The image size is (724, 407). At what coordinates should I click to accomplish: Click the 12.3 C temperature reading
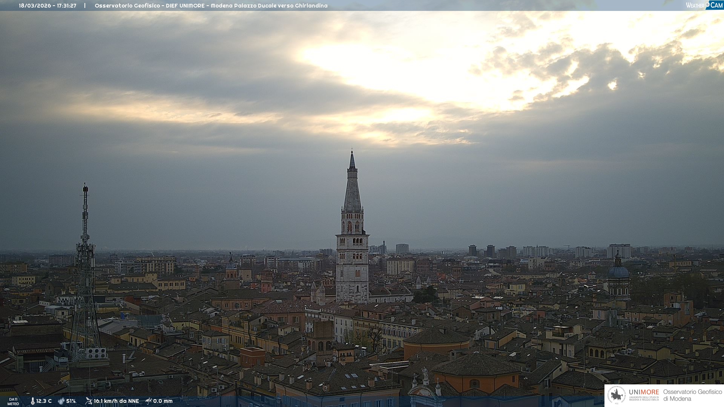44,401
